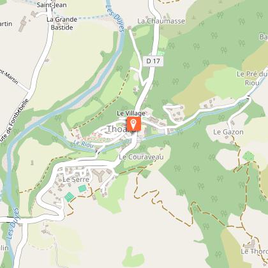The width and height of the screenshot is (268, 268).
Task: Select the Le Serre neighborhood label
Action: click(76, 179)
